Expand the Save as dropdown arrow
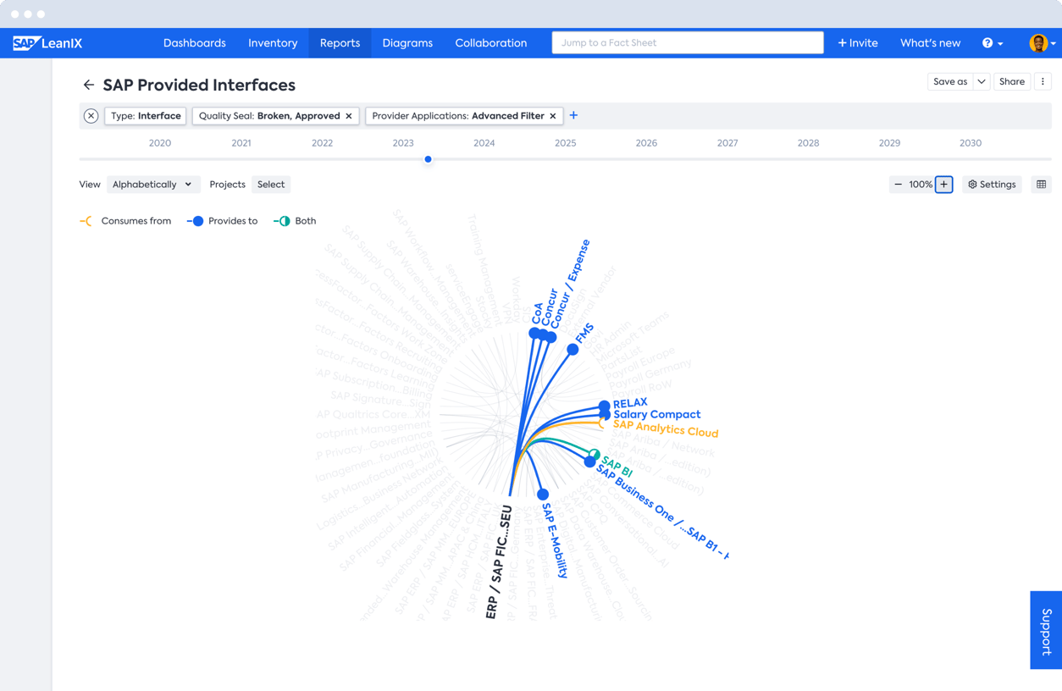Screen dimensions: 1062x691 coord(981,82)
